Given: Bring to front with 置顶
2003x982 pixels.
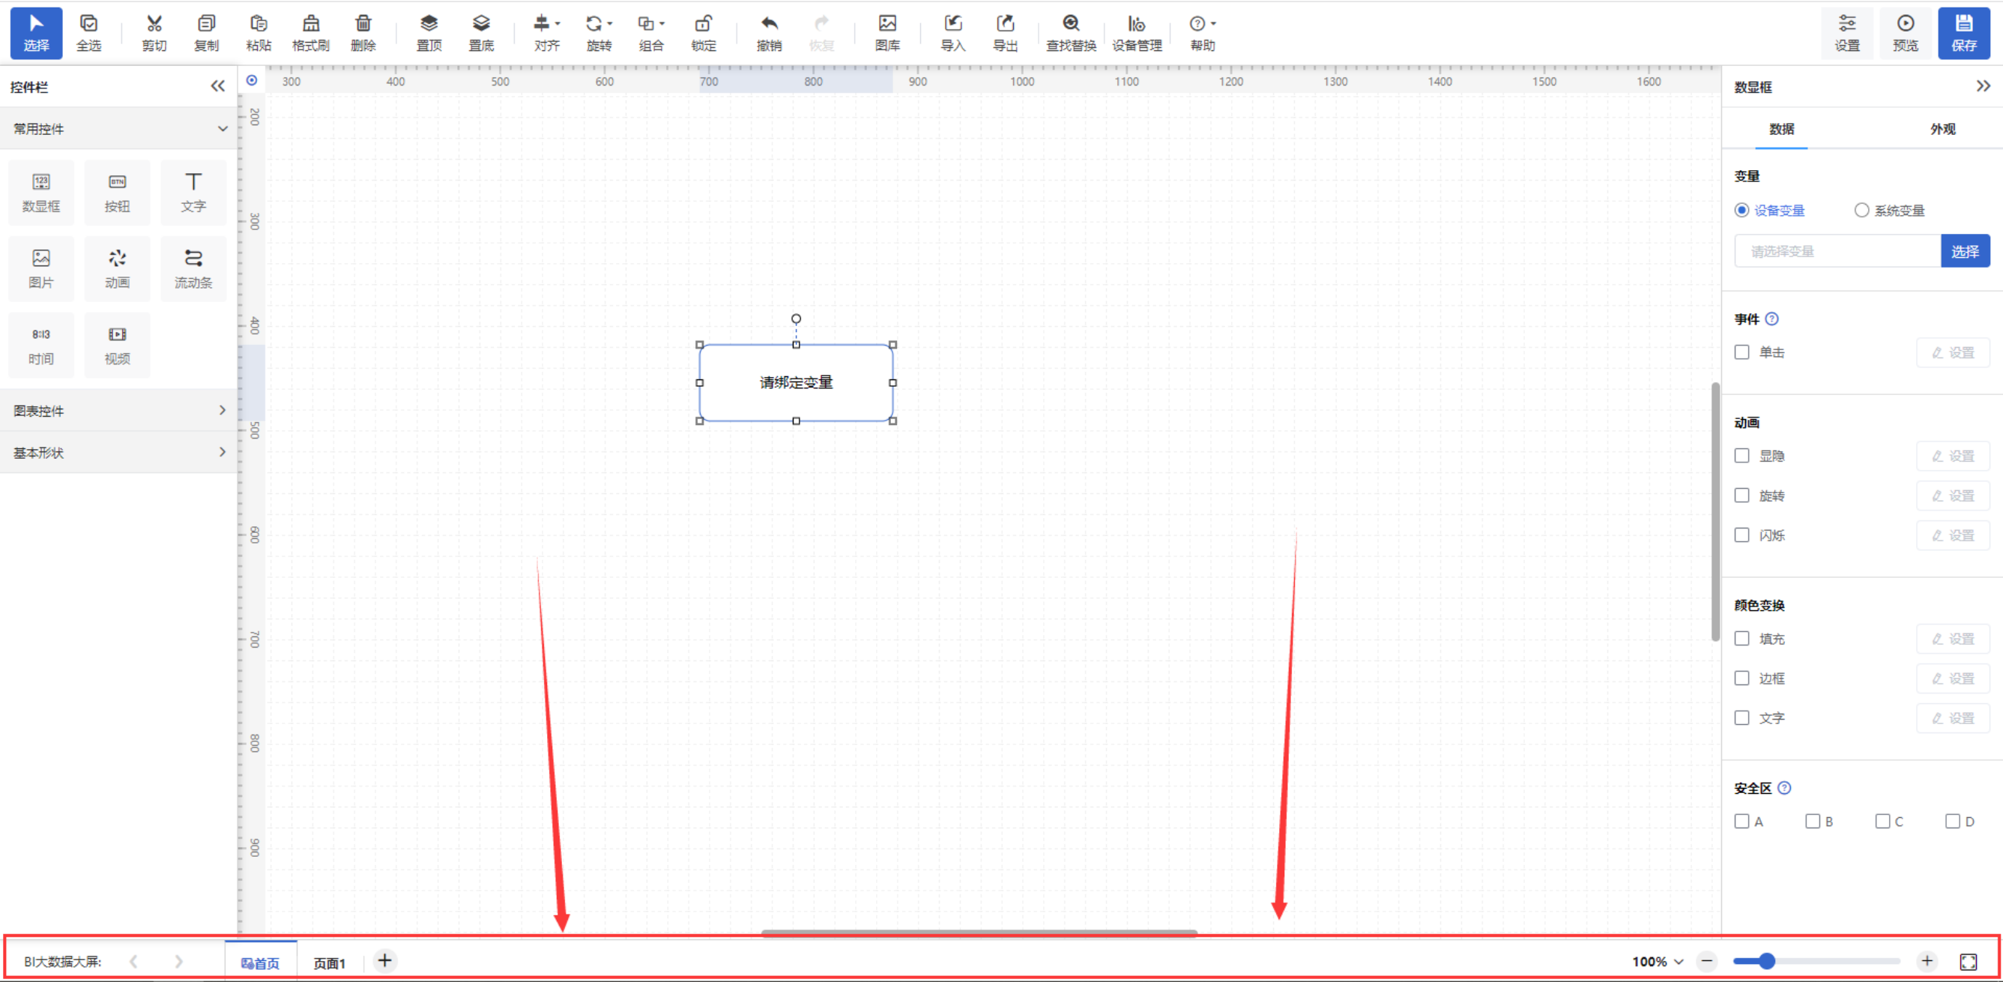Looking at the screenshot, I should coord(429,34).
